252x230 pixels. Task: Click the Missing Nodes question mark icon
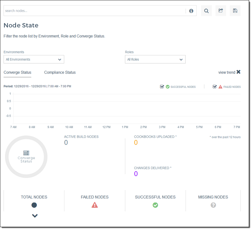pos(213,205)
